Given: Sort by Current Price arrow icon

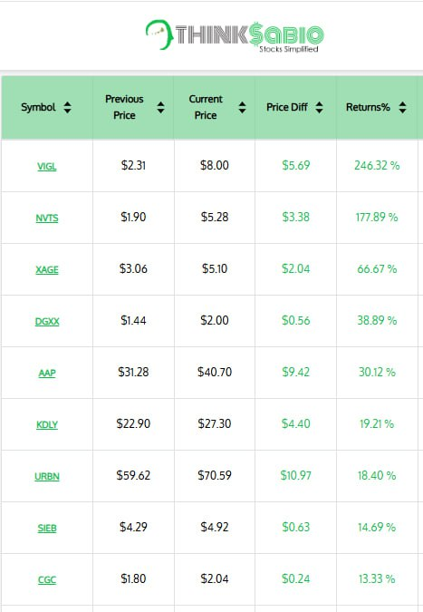Looking at the screenshot, I should [x=242, y=107].
